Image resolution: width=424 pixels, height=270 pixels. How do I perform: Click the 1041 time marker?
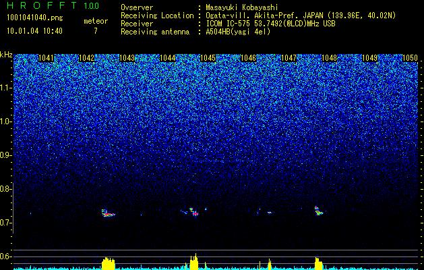(x=46, y=57)
